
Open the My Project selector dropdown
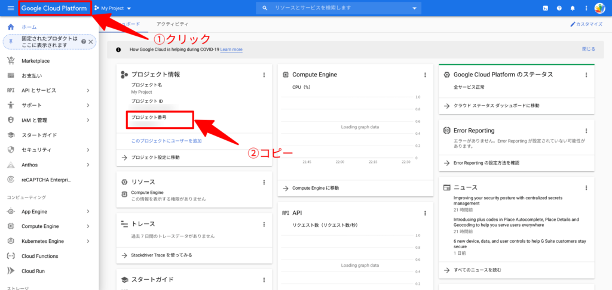click(x=113, y=8)
